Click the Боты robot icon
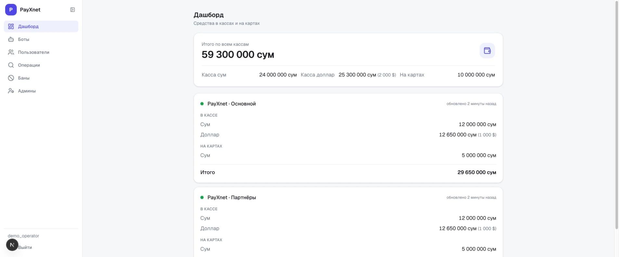Viewport: 619px width, 257px height. pos(11,39)
